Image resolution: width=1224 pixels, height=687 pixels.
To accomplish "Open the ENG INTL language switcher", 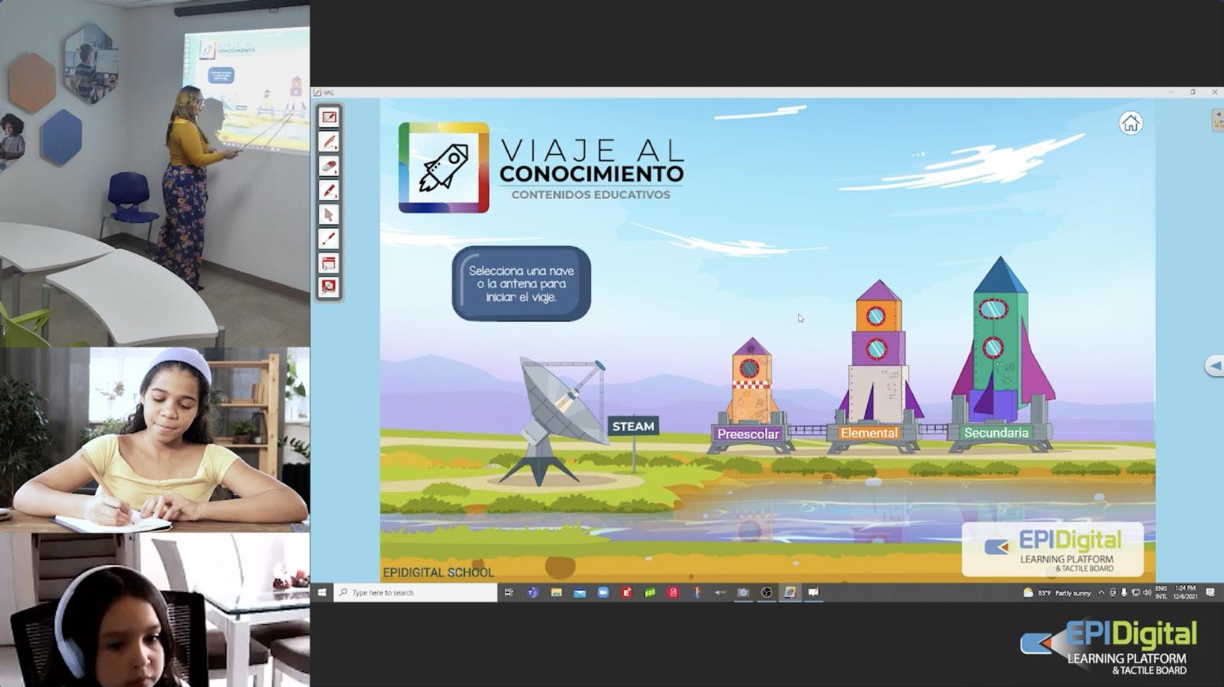I will pos(1161,592).
